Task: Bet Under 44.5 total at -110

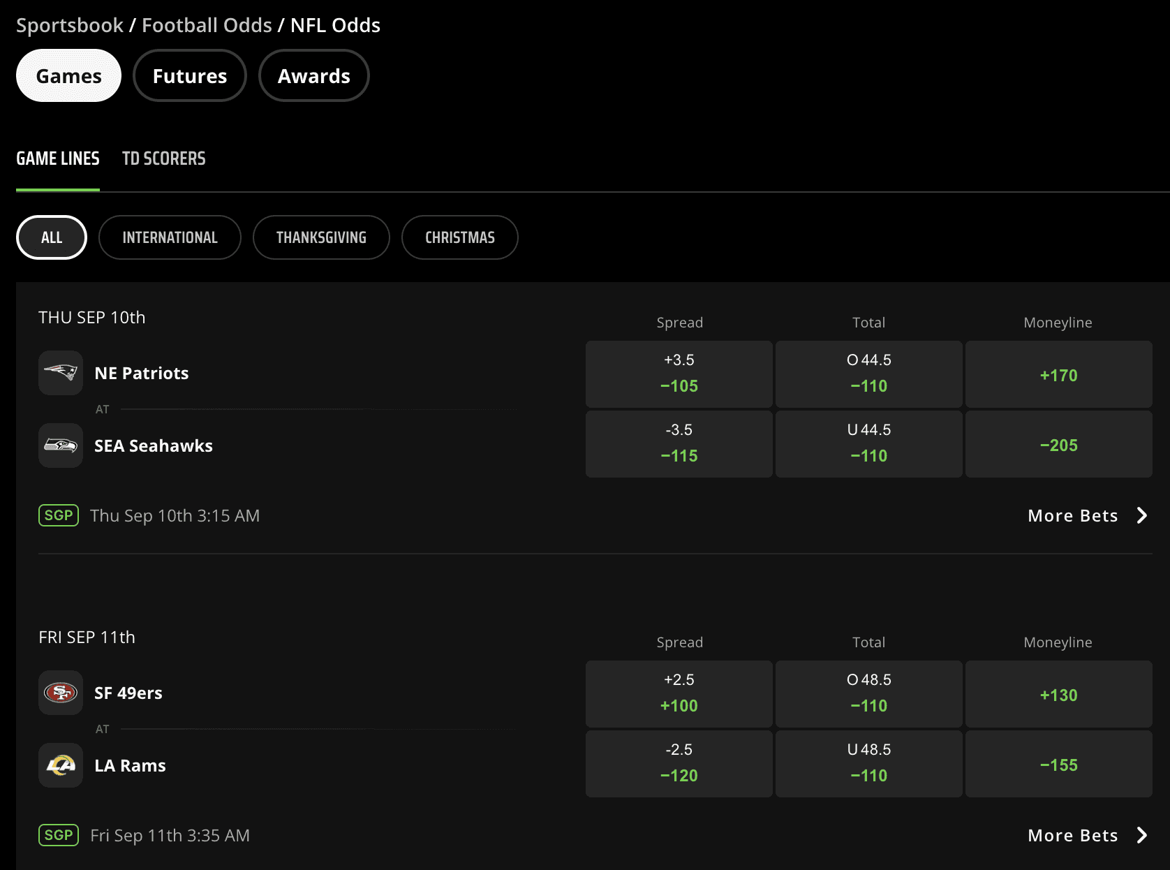Action: (869, 444)
